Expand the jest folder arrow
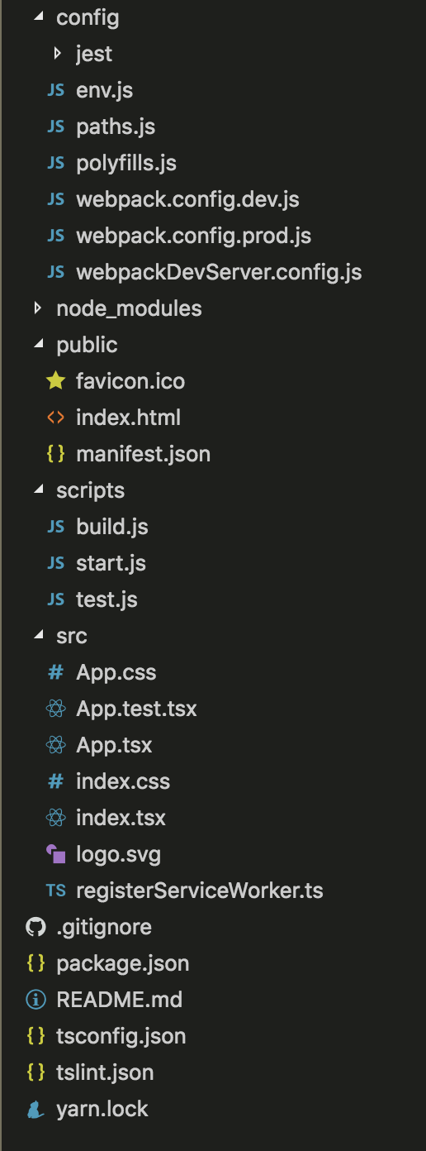 (57, 54)
